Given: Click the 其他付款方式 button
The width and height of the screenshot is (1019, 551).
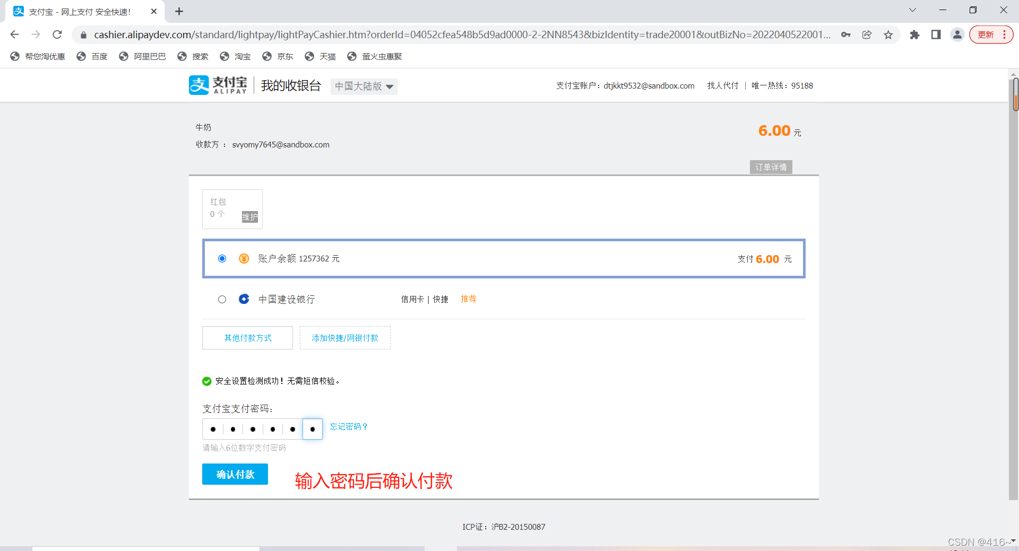Looking at the screenshot, I should [247, 338].
